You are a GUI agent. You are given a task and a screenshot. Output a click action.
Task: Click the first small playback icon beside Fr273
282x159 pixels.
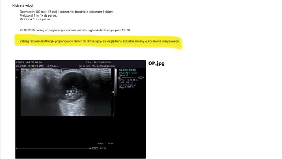coord(93,149)
